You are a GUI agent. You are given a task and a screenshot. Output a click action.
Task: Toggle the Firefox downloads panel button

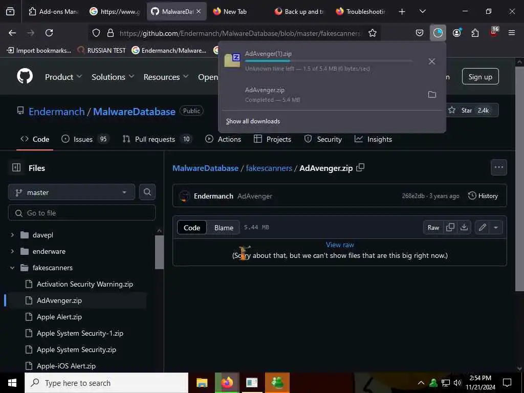(438, 33)
